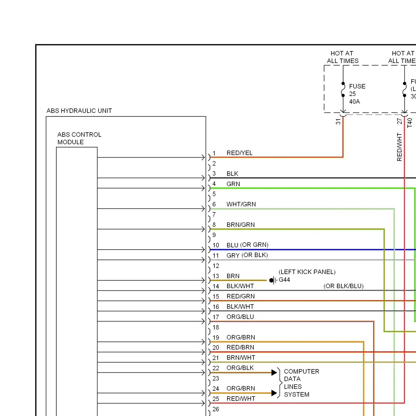Click the RED/WHT label at pin 25
This screenshot has height=416, width=416.
point(241,399)
